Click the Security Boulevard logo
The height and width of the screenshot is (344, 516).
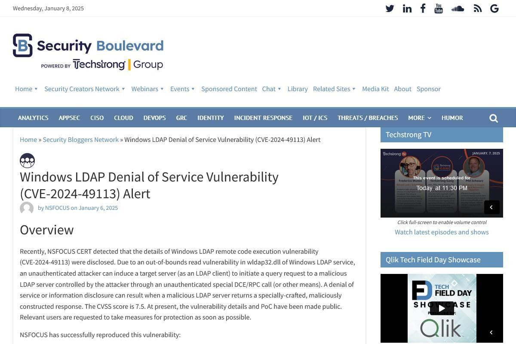click(x=88, y=51)
